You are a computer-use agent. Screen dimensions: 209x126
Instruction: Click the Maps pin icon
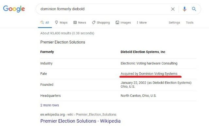pyautogui.click(x=56, y=23)
